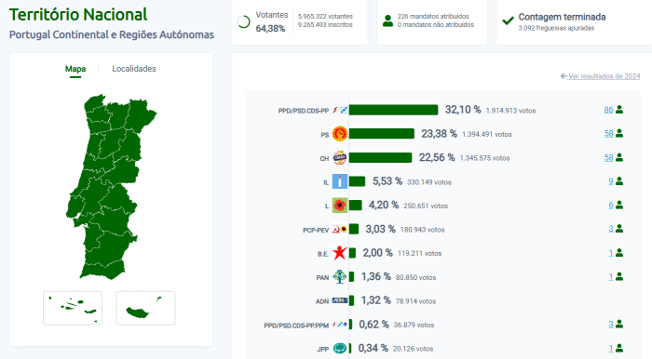Click the Livre poppy party logo
652x359 pixels.
click(340, 205)
